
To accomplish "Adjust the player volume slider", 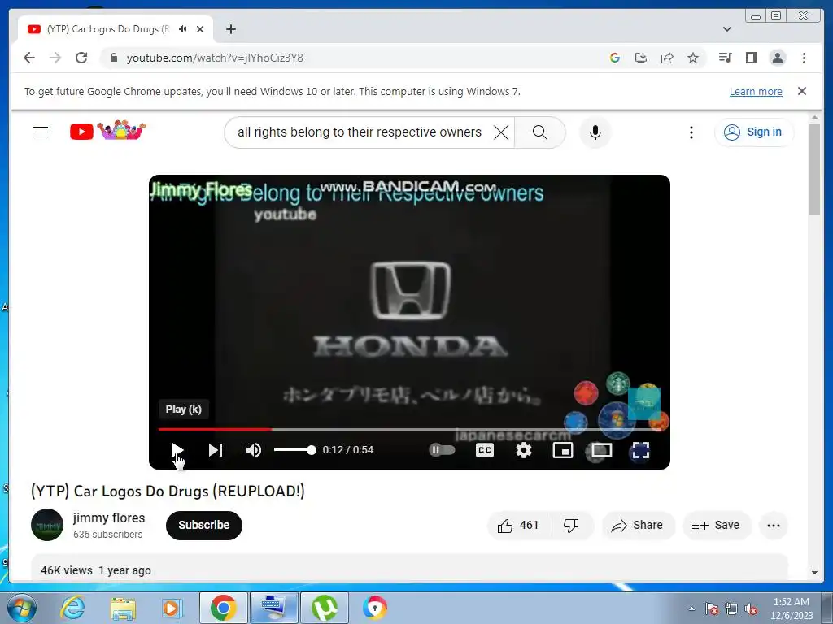I will pyautogui.click(x=294, y=450).
